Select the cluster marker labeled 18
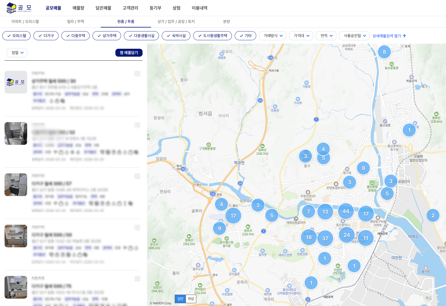 click(x=309, y=237)
